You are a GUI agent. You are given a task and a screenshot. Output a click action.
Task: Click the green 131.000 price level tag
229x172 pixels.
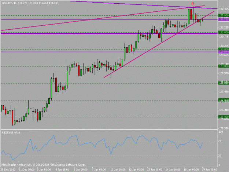(x=224, y=32)
